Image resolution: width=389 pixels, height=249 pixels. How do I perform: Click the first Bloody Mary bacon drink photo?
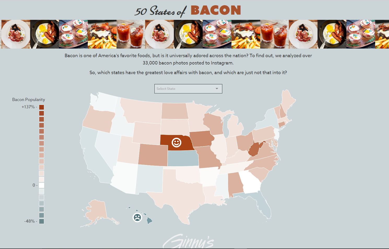[x=131, y=34]
